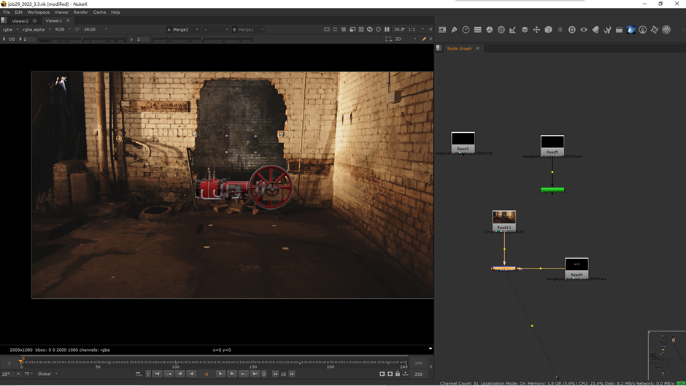
Task: Click the Node Graph pane layout icon
Action: click(x=439, y=48)
